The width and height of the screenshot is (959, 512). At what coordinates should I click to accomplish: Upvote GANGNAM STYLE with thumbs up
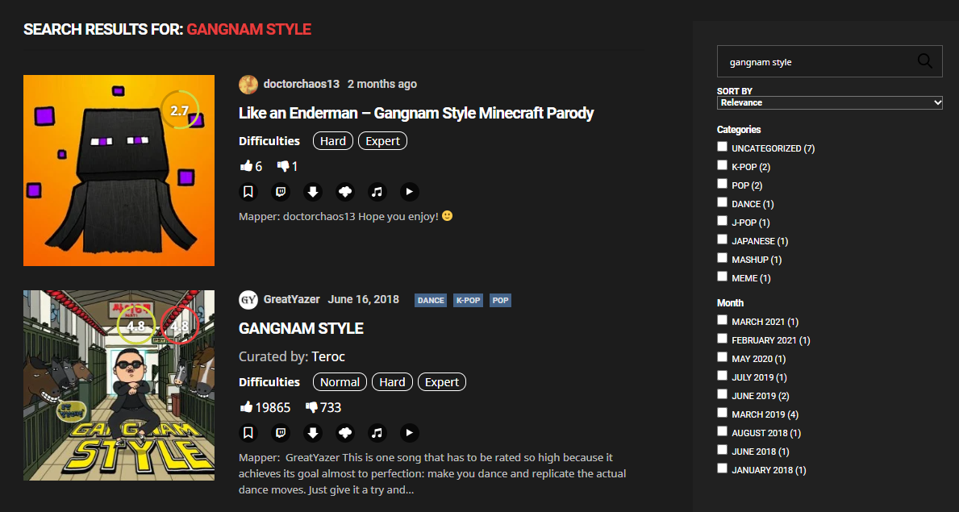247,407
